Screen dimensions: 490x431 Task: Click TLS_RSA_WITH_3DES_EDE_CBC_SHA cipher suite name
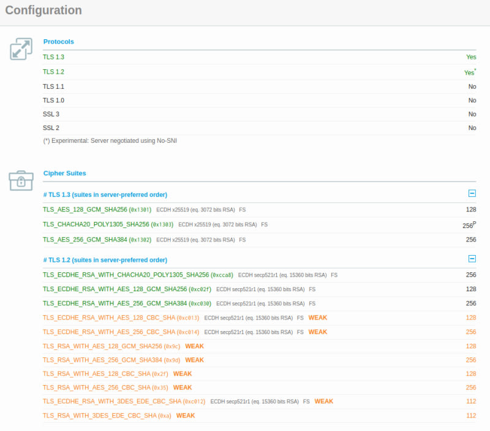coord(99,416)
